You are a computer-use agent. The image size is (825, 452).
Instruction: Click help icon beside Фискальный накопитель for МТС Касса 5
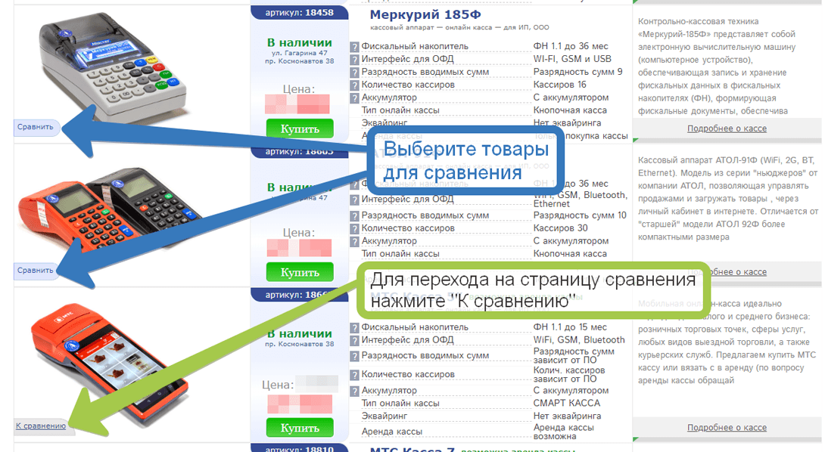[x=354, y=328]
